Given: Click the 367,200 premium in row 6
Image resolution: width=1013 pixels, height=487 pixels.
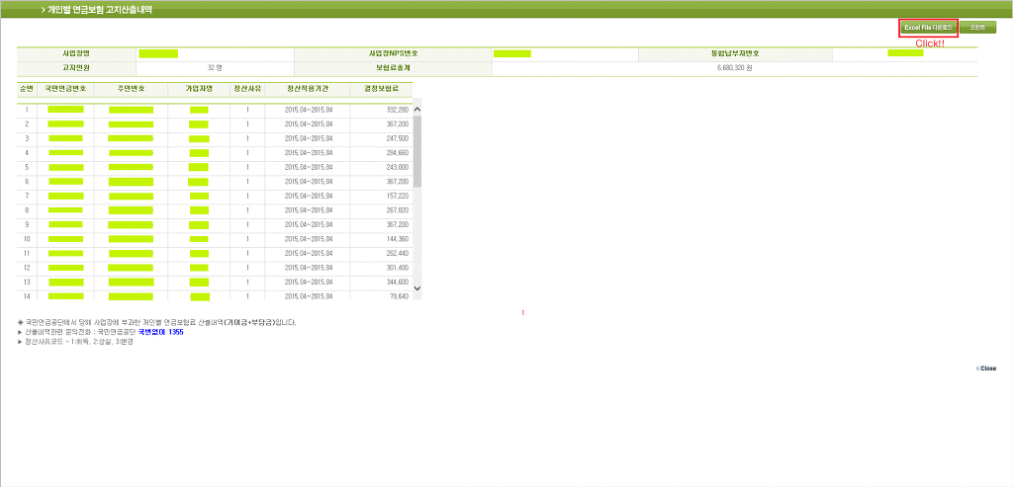Looking at the screenshot, I should (x=398, y=181).
